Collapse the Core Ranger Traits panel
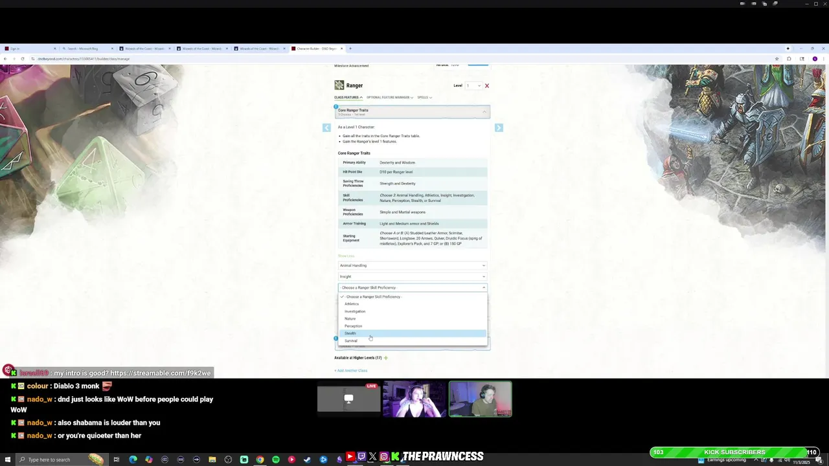This screenshot has height=466, width=829. tap(412, 112)
